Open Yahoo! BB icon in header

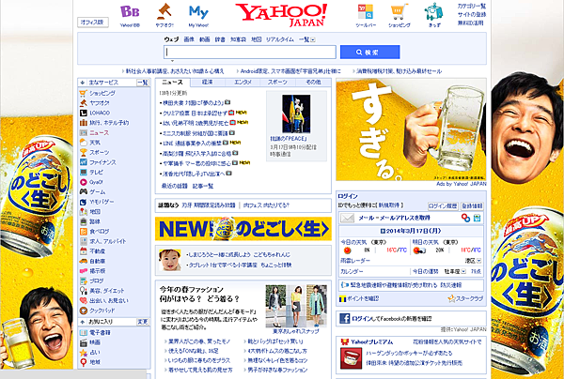click(x=130, y=15)
